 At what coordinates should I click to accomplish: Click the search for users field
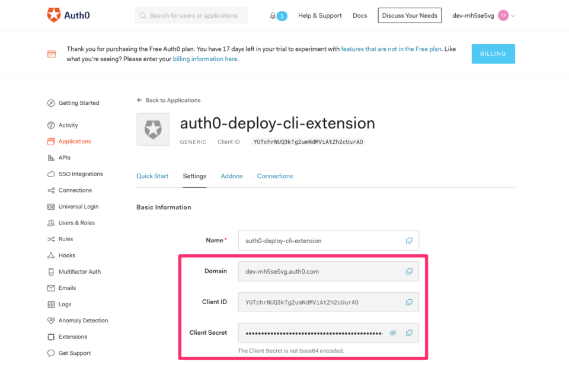(x=191, y=15)
